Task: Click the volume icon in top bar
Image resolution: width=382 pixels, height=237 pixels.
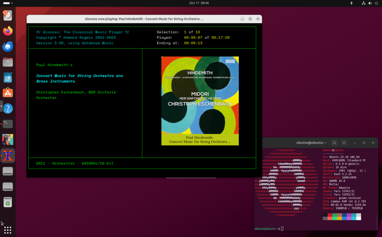Action: point(370,3)
